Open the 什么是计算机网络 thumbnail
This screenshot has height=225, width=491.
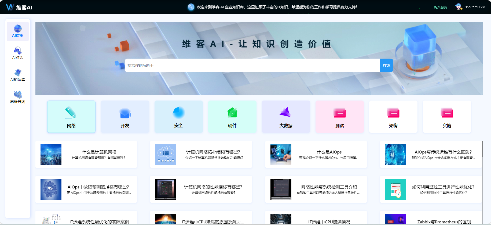coord(51,154)
